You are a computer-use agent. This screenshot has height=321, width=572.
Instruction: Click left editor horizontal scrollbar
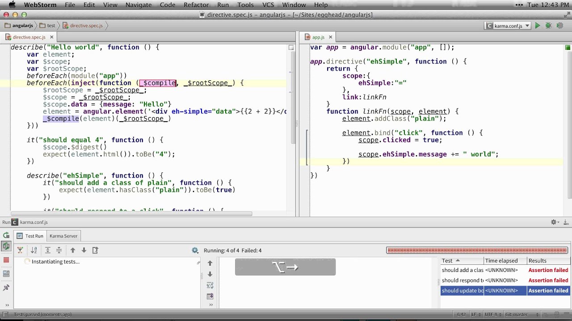click(131, 214)
